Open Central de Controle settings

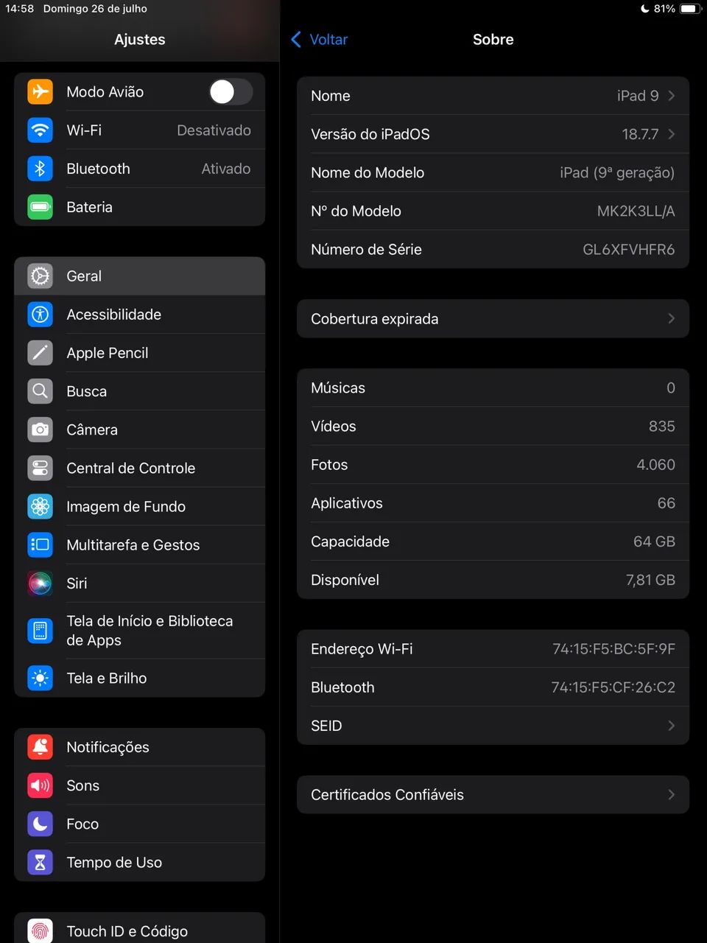pos(139,468)
